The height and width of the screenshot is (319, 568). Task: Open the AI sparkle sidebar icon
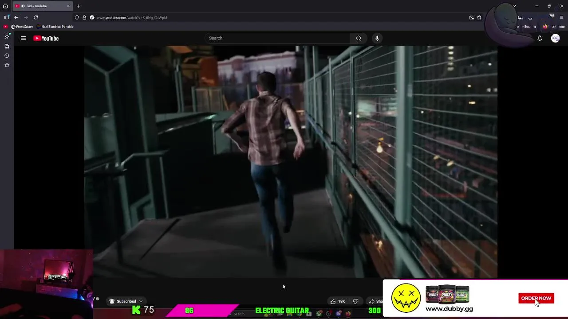click(x=7, y=36)
